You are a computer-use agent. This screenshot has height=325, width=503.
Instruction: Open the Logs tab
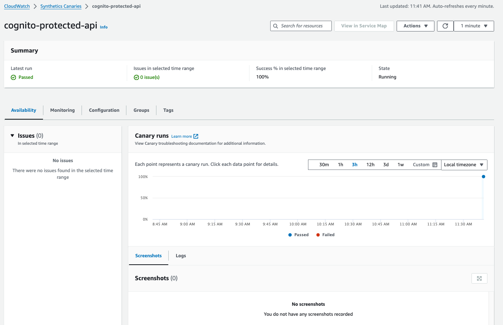tap(181, 255)
